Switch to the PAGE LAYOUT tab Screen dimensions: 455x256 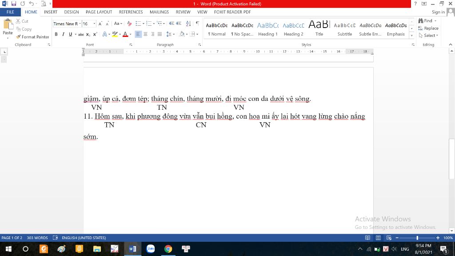pyautogui.click(x=99, y=12)
